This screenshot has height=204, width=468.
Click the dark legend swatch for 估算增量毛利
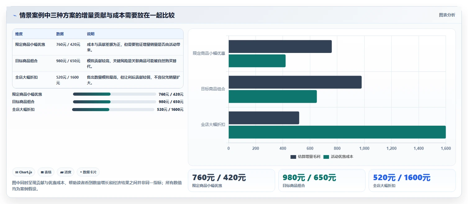pos(293,157)
